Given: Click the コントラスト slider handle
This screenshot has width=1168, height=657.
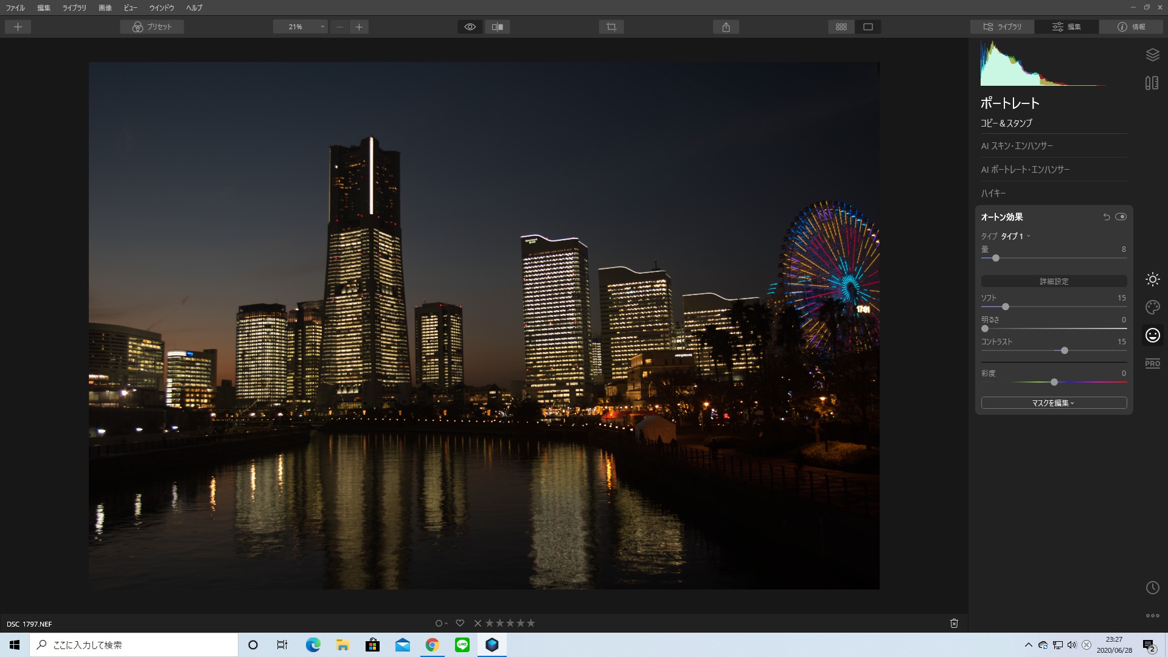Looking at the screenshot, I should (1064, 350).
